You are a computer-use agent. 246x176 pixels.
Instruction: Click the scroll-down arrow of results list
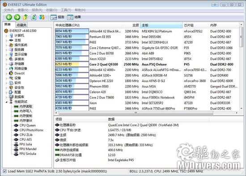coord(241,108)
